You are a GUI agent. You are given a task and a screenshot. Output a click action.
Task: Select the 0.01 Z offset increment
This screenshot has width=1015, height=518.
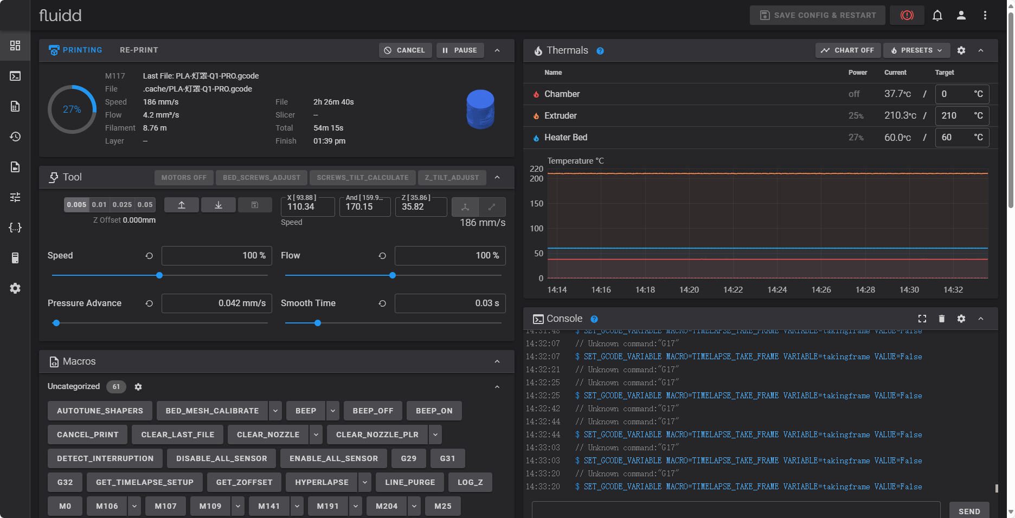(x=99, y=205)
